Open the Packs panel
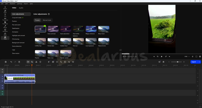This screenshot has height=108, width=202. (5, 34)
